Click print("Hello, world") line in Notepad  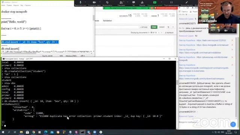pos(14,22)
